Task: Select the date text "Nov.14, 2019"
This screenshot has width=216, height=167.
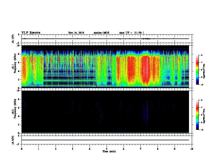Action: [76, 33]
